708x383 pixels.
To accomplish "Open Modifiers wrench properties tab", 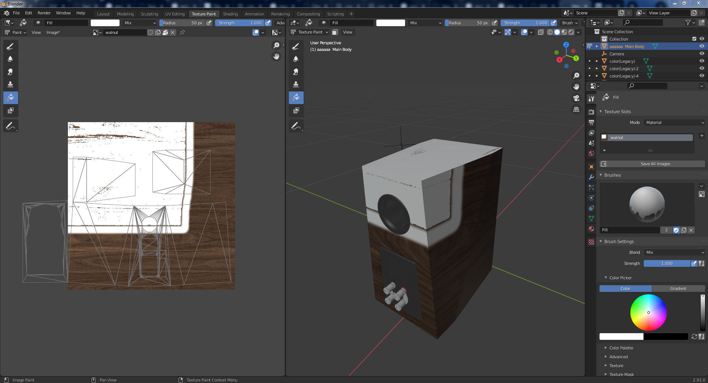I will (591, 177).
